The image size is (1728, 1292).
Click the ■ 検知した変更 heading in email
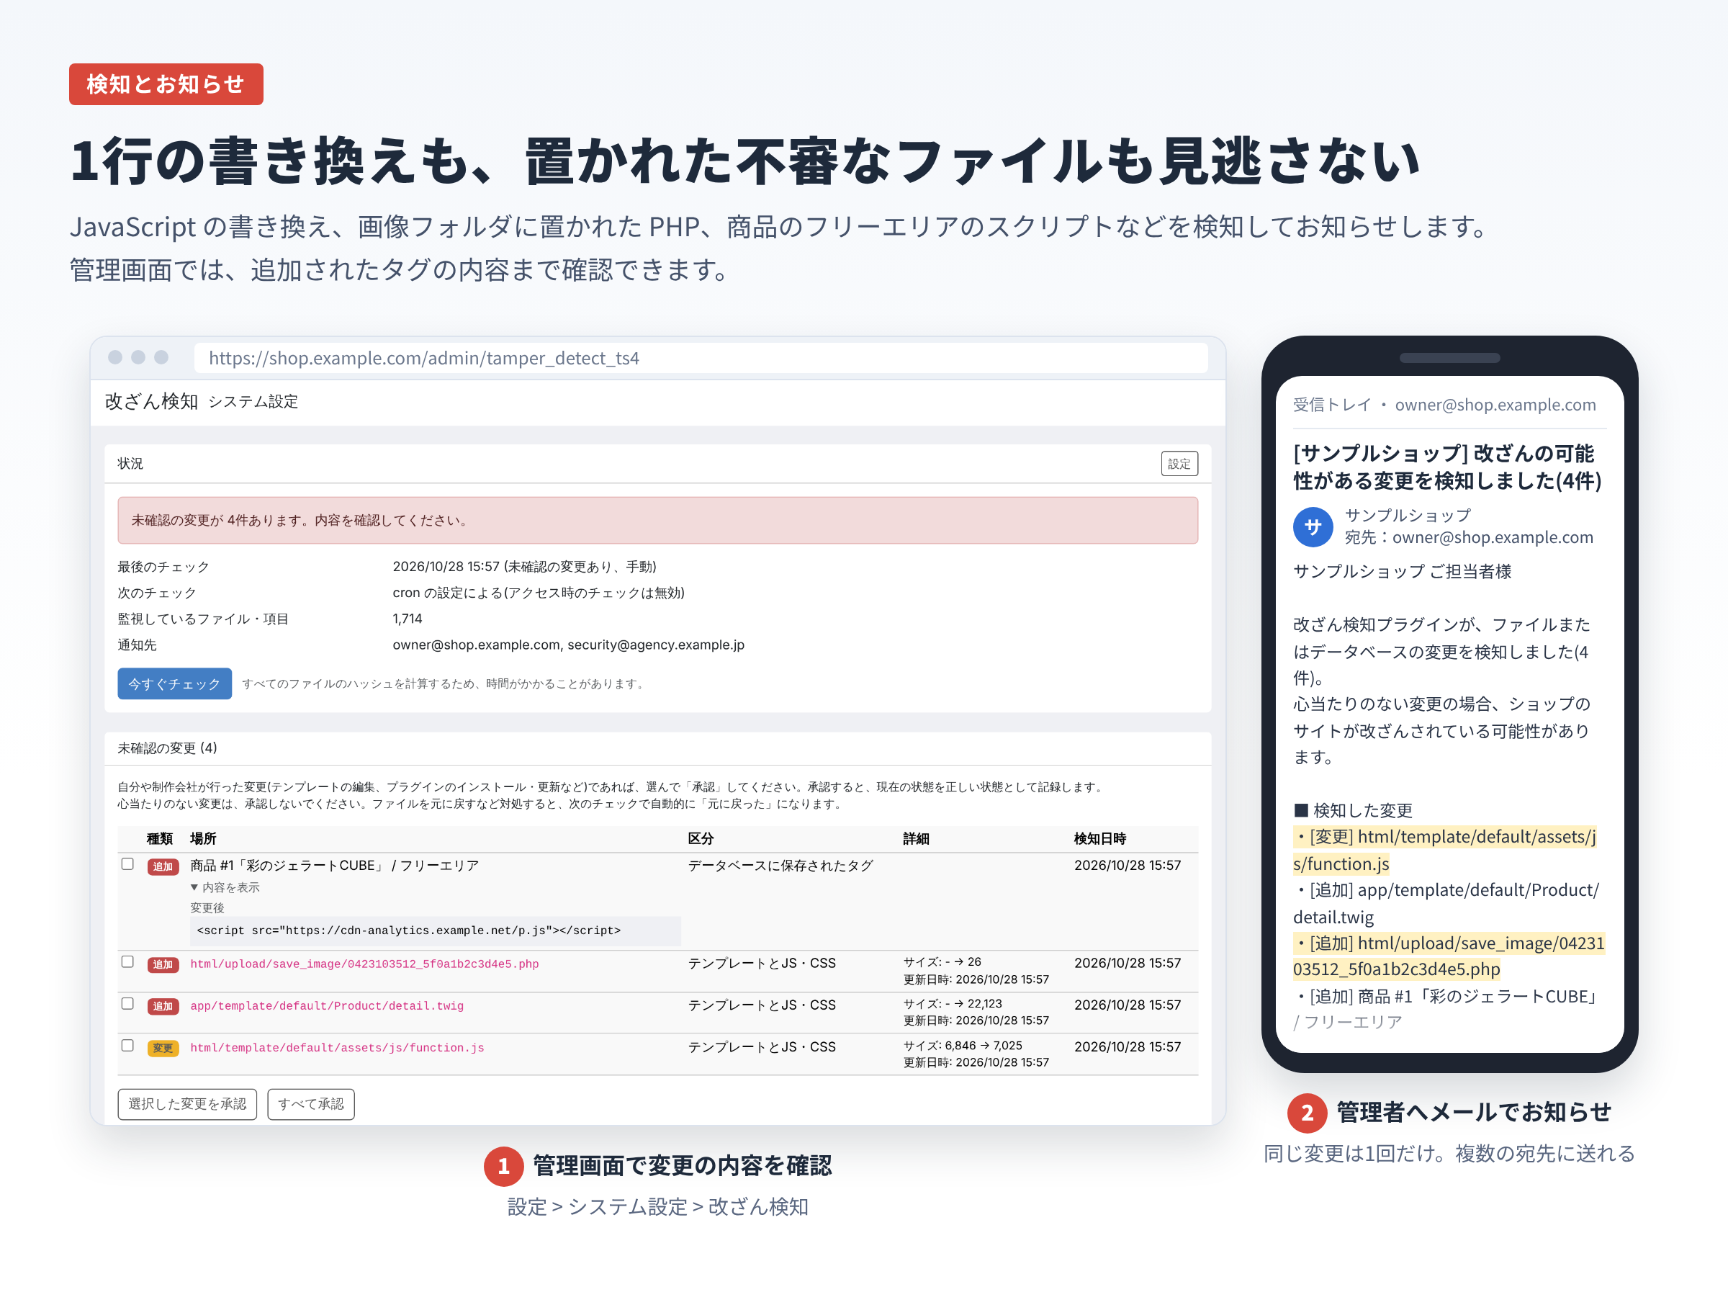(1353, 809)
